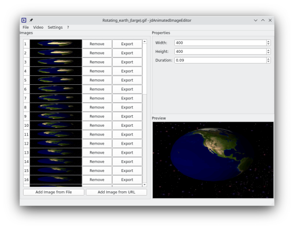Open the ? help menu

click(x=68, y=27)
